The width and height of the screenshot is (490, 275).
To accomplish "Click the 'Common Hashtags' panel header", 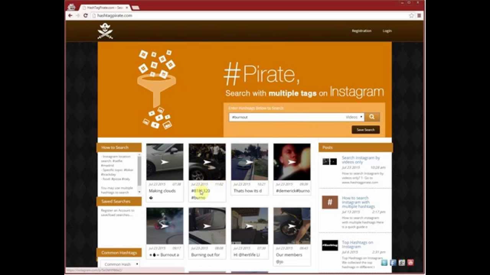I will [119, 252].
